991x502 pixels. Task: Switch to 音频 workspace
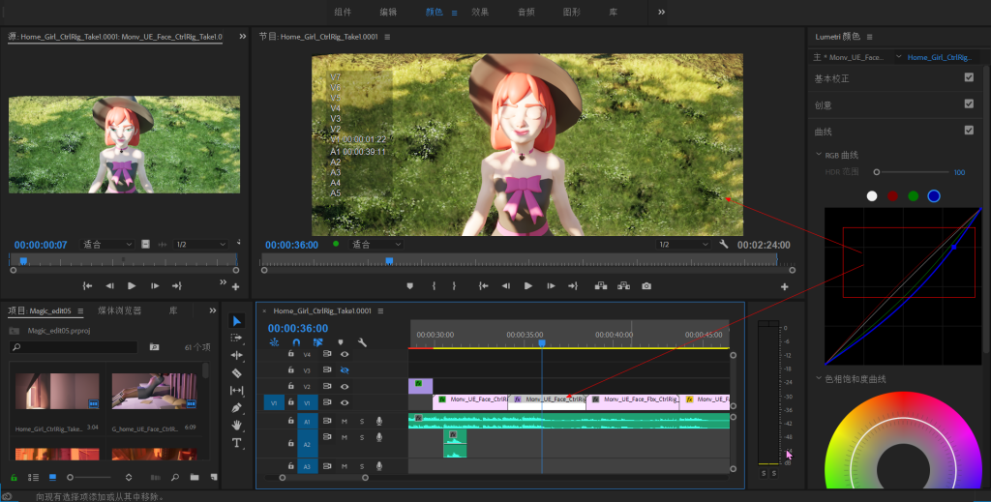tap(526, 12)
